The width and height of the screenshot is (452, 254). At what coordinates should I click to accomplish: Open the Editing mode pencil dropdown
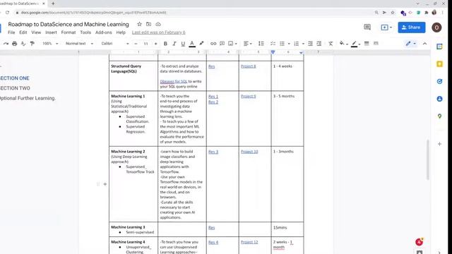[410, 44]
